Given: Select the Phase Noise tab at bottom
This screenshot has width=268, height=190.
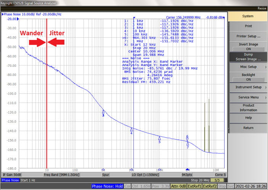Looking at the screenshot, I should coord(10,180).
